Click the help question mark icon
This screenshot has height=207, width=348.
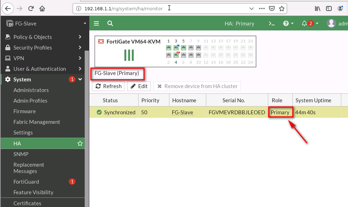(286, 23)
